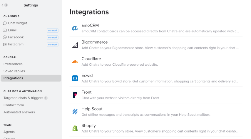Click the Bigcommerce logo icon
This screenshot has width=251, height=139.
[x=75, y=45]
